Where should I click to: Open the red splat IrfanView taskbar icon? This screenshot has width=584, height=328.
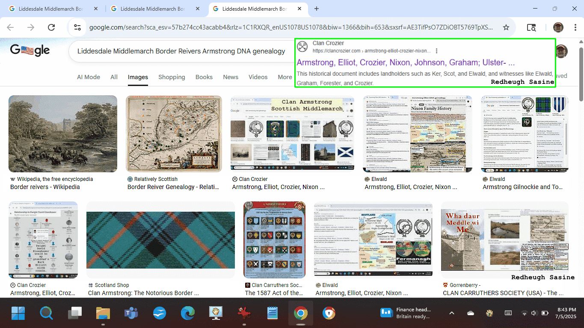pyautogui.click(x=244, y=313)
